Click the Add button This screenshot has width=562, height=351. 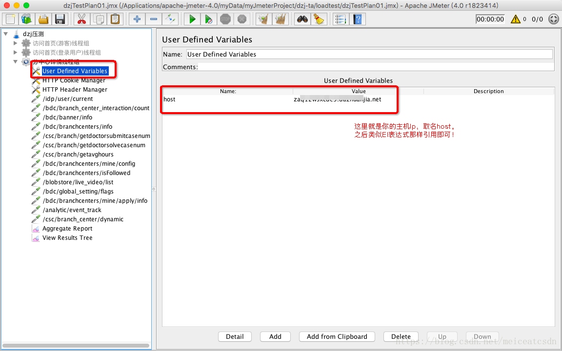pos(275,337)
